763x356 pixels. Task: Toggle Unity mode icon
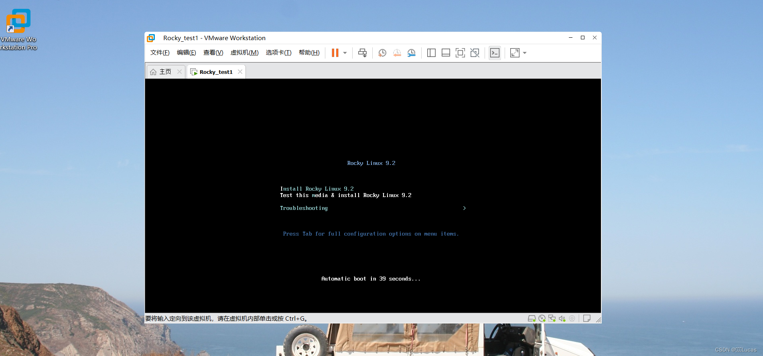coord(475,53)
